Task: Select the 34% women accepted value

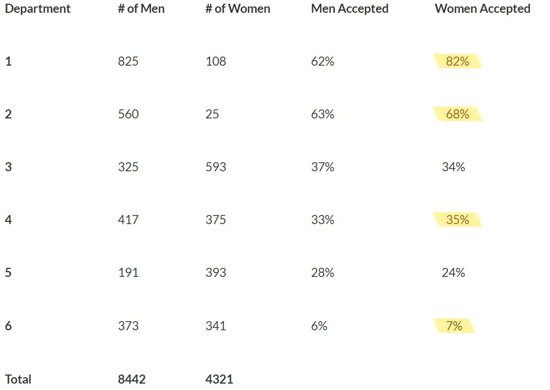Action: tap(453, 167)
